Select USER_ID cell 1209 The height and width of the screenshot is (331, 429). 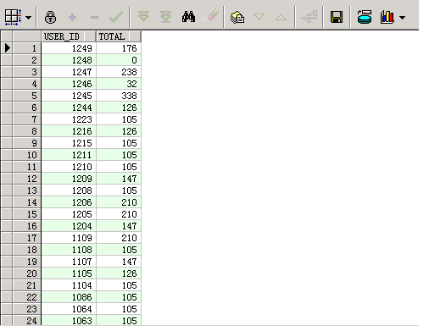coord(69,179)
